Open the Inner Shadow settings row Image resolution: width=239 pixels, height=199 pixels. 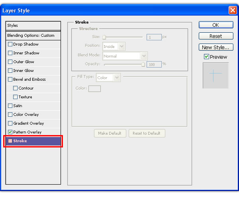click(x=33, y=53)
